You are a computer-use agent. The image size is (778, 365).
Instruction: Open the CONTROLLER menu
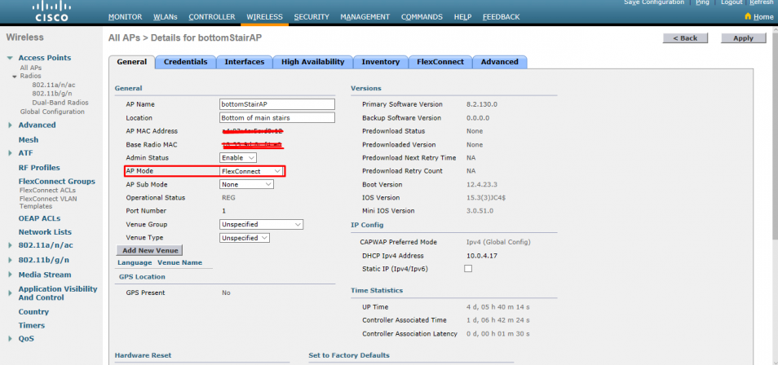212,17
